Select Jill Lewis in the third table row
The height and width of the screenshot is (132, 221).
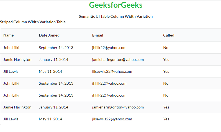click(11, 71)
